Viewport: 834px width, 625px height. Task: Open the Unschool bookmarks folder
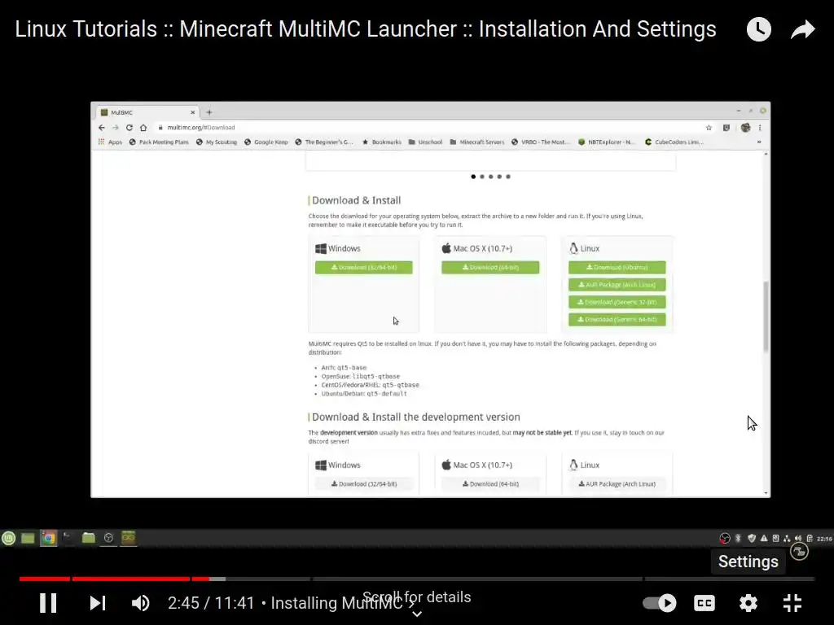pyautogui.click(x=425, y=142)
